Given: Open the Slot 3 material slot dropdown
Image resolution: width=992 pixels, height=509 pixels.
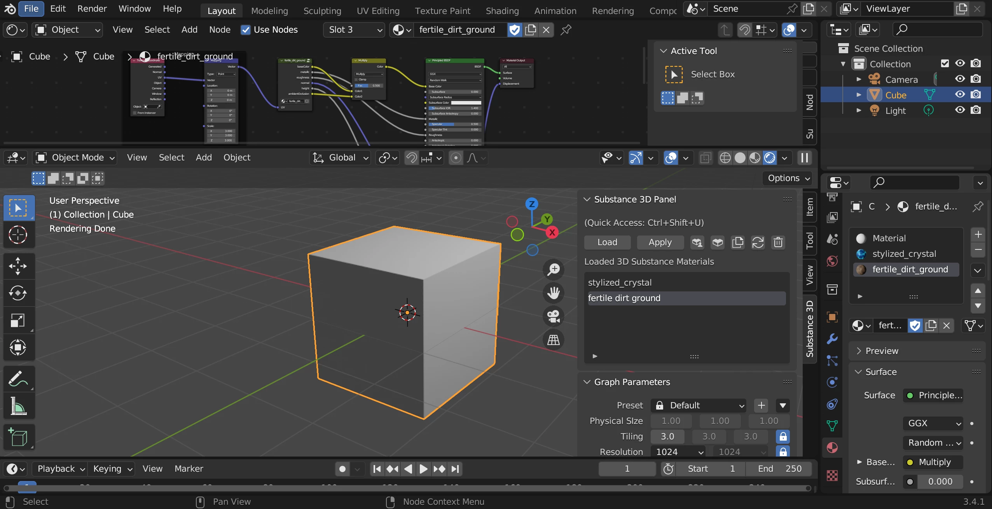Looking at the screenshot, I should [354, 30].
